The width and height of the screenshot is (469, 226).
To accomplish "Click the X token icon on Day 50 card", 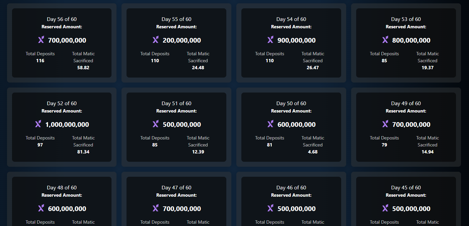I will pos(270,124).
